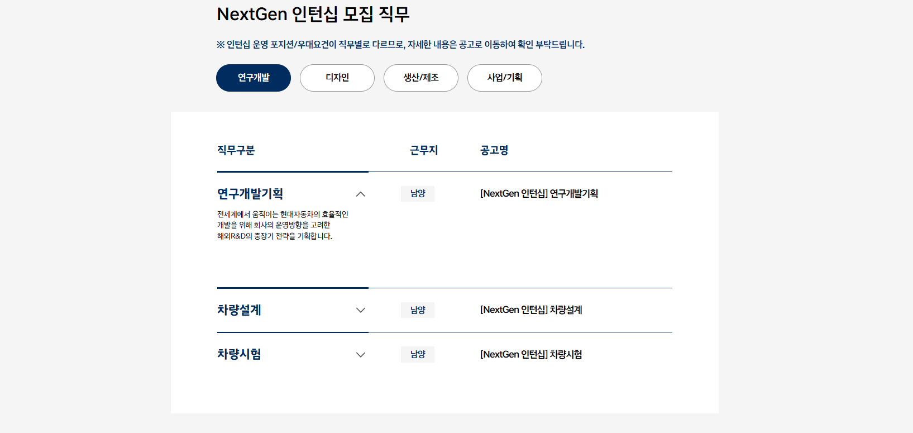Click the 직무구분 column header
The height and width of the screenshot is (433, 913).
tap(235, 150)
